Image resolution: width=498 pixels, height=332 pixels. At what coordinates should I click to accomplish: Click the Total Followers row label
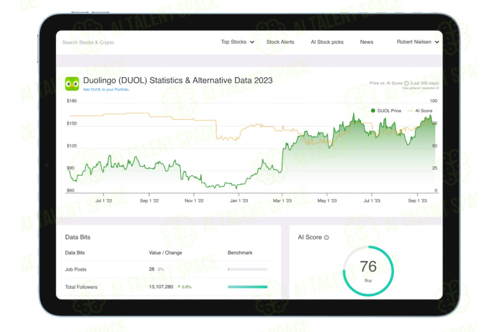click(81, 287)
